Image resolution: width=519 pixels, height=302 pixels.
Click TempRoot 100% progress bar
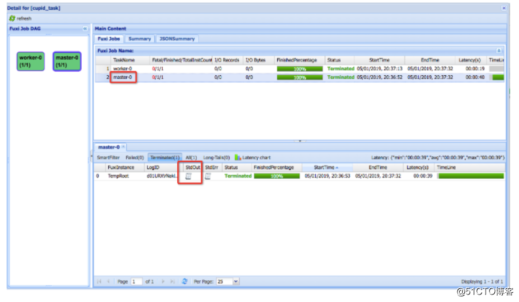[x=277, y=176]
